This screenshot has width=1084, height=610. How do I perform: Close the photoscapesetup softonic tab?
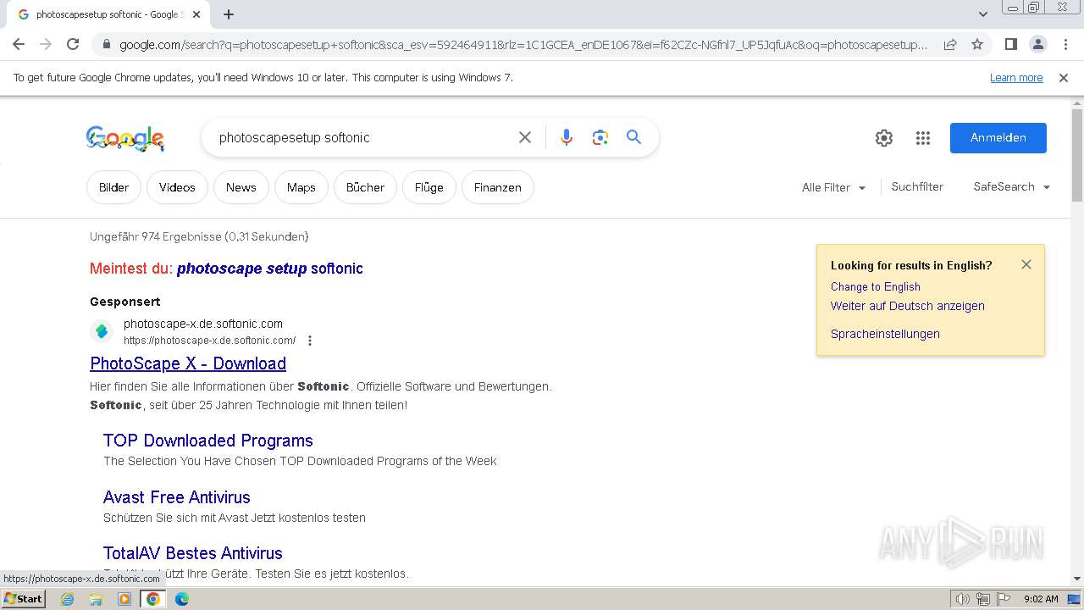tap(196, 14)
